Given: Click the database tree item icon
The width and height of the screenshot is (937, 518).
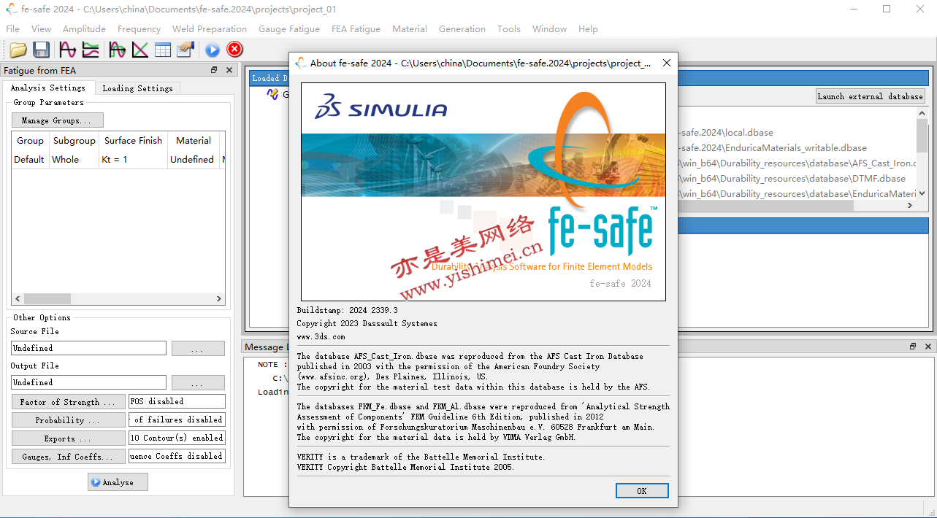Looking at the screenshot, I should coord(272,94).
